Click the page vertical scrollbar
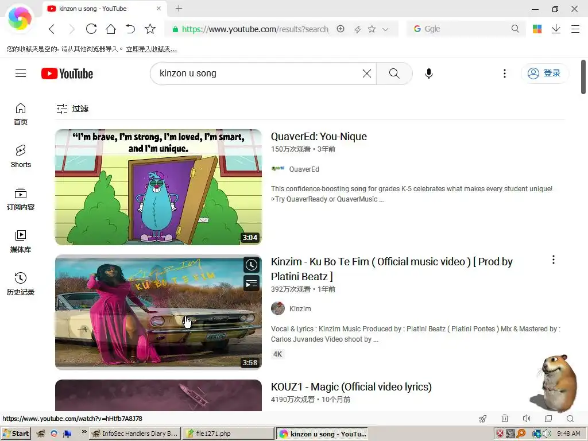The width and height of the screenshot is (588, 441). click(583, 77)
